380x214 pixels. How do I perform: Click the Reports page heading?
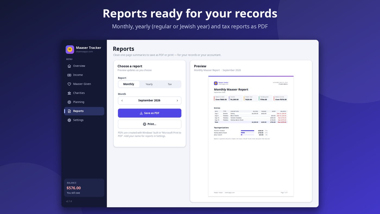click(x=123, y=49)
